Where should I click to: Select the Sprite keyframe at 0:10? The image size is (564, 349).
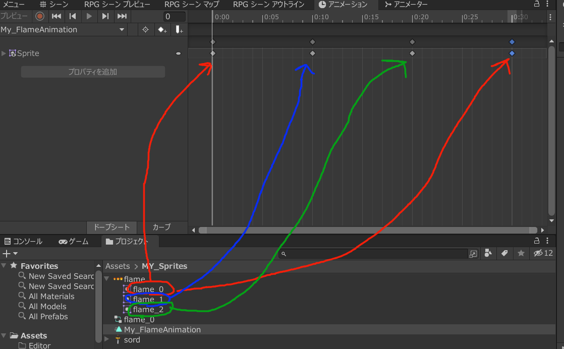[x=312, y=53]
